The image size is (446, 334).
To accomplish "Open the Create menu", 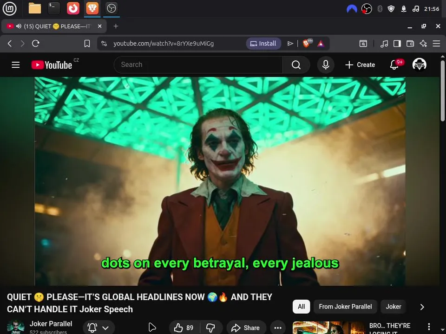I will (360, 65).
